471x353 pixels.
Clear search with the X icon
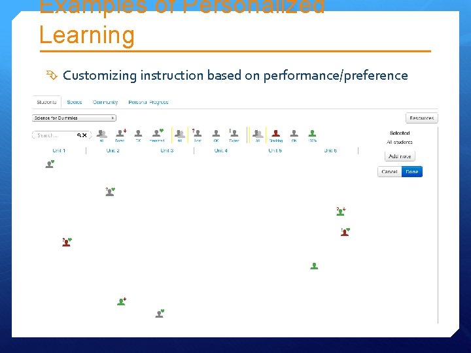click(x=84, y=135)
